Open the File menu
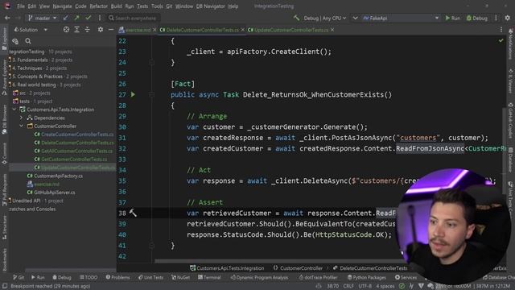 tap(21, 6)
